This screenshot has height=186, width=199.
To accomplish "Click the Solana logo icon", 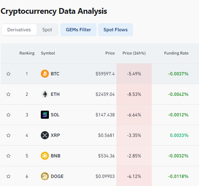I will (x=45, y=115).
